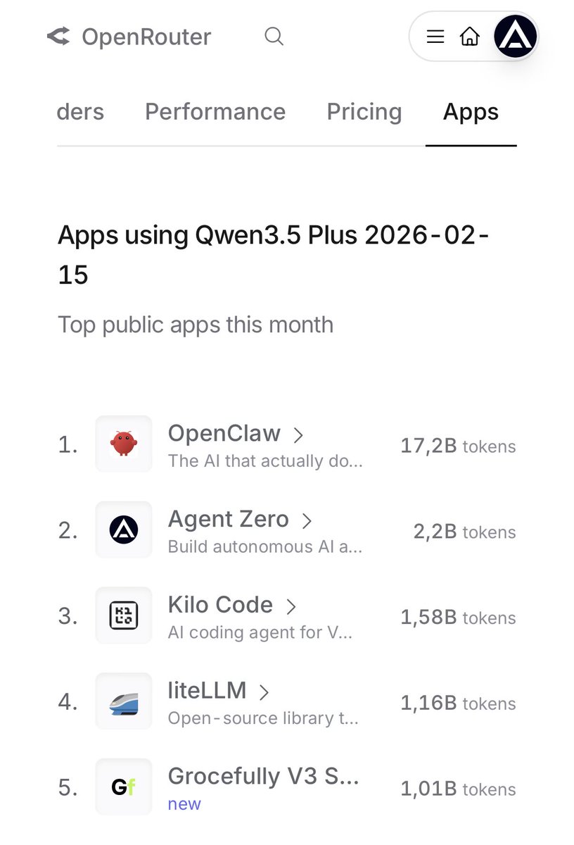Expand the chevron next to OpenClaw
Image resolution: width=574 pixels, height=845 pixels.
pos(298,435)
